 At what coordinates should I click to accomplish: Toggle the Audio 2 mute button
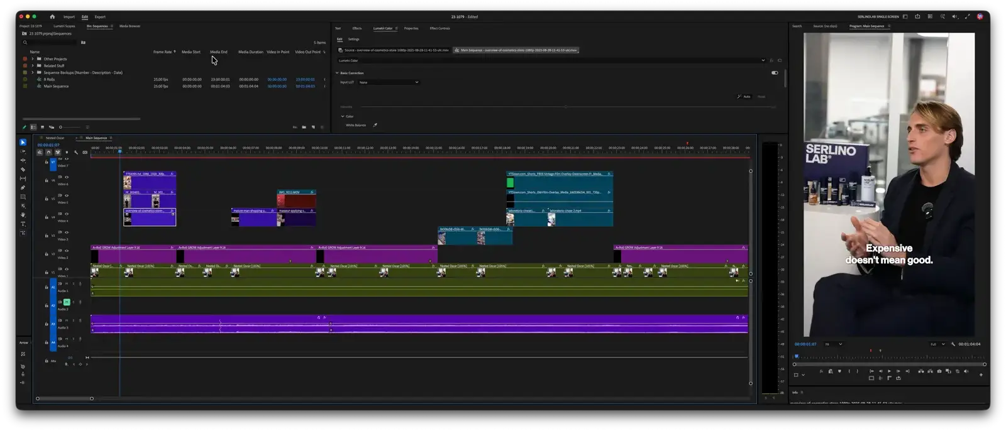point(67,302)
